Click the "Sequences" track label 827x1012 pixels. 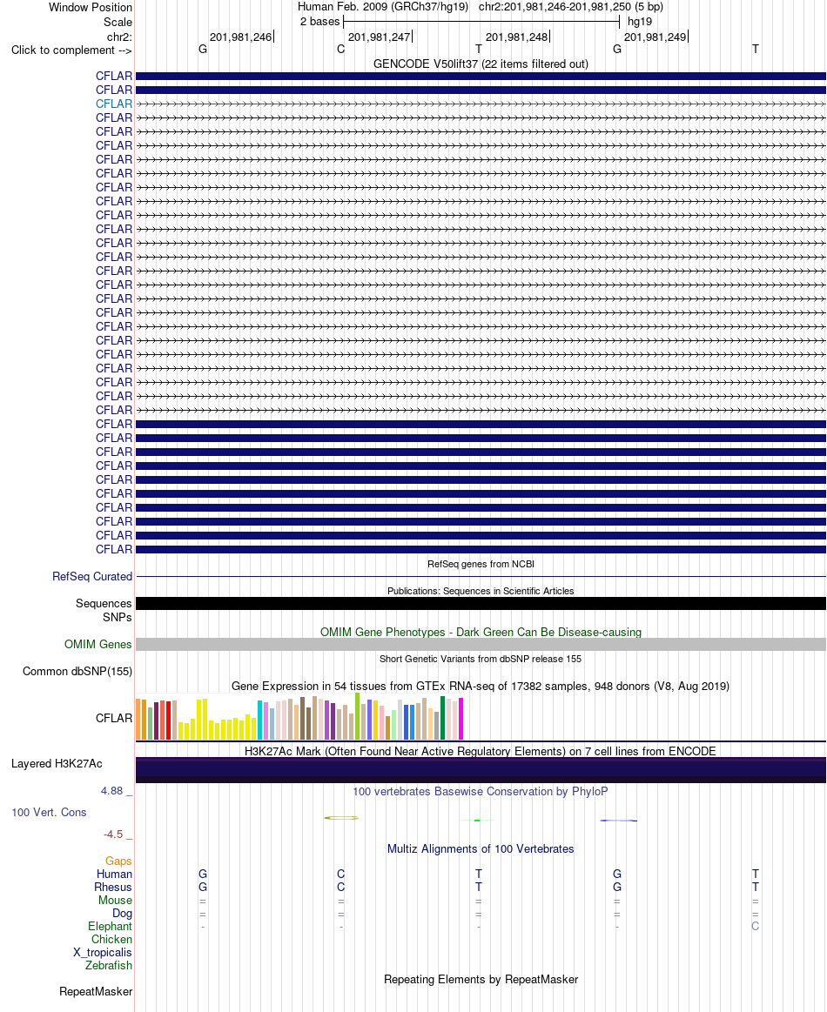[x=104, y=603]
